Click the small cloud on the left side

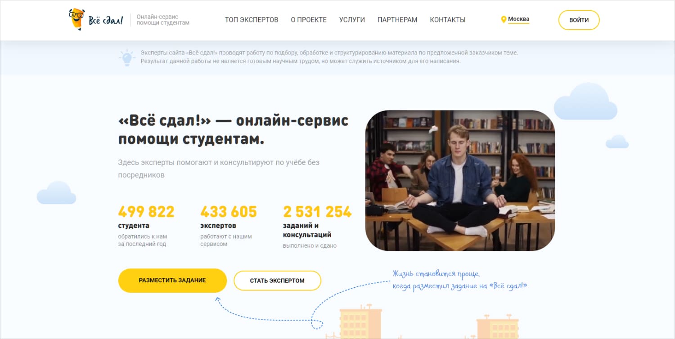[x=56, y=192]
